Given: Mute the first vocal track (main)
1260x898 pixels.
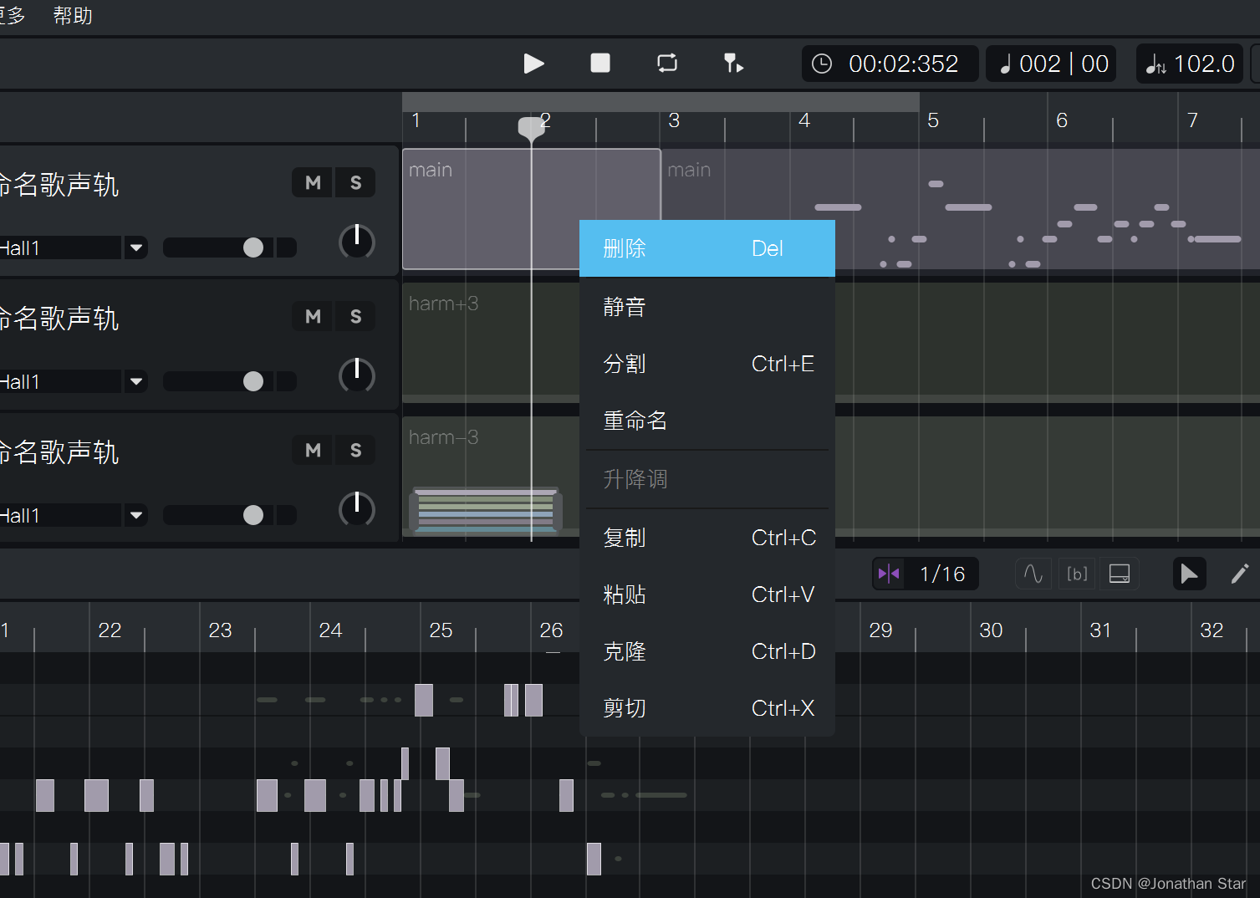Looking at the screenshot, I should tap(313, 182).
